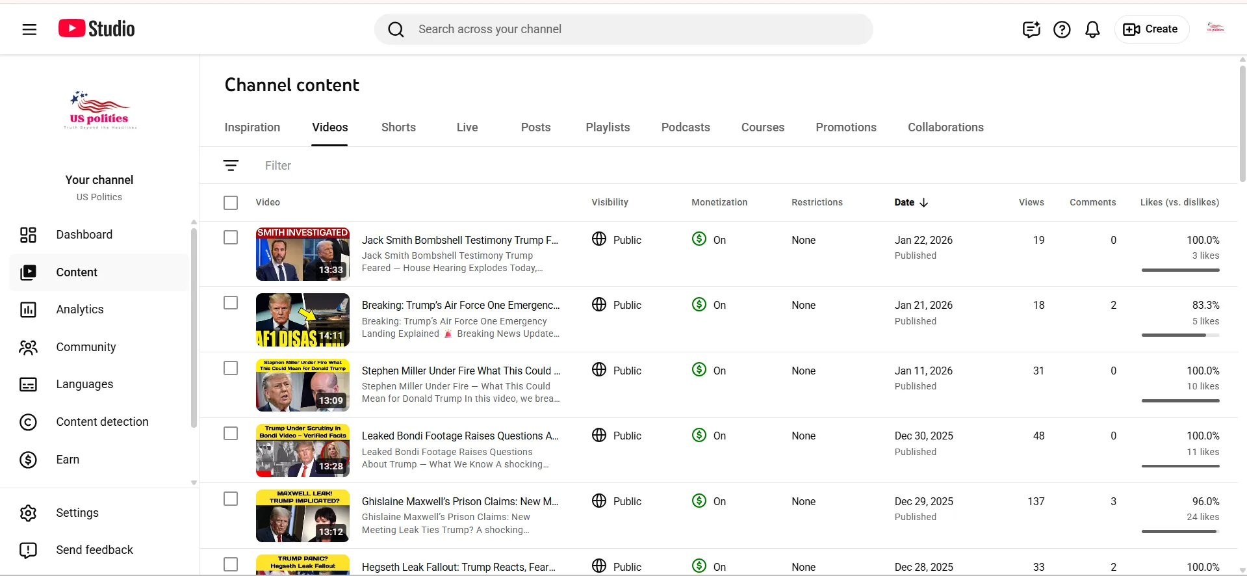This screenshot has height=576, width=1247.
Task: Click the globe icon for Air Force One video
Action: (599, 304)
